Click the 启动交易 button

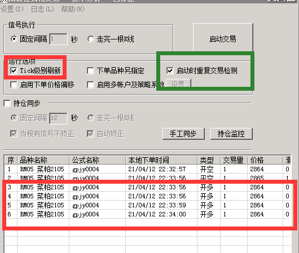coord(223,39)
